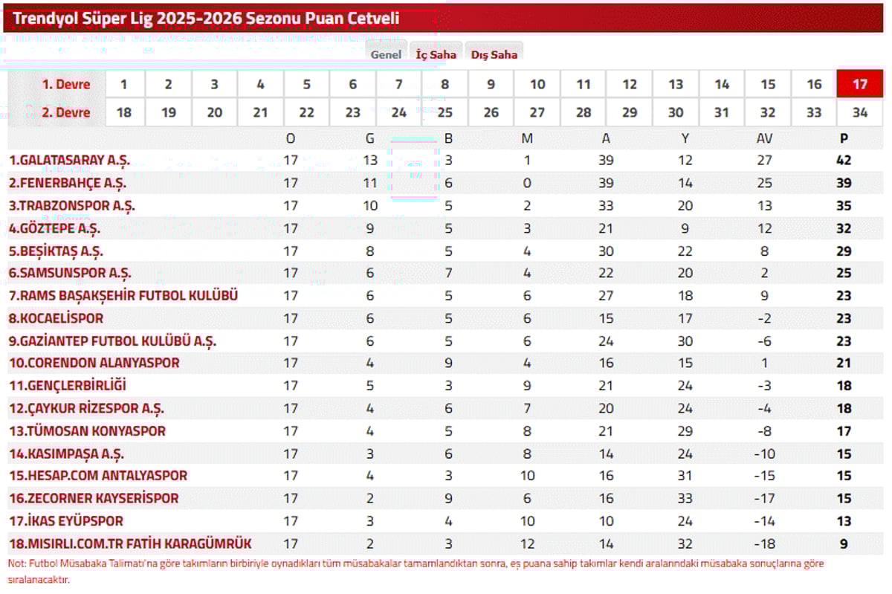Pick week 18 in 2. Devre
The image size is (892, 594).
click(x=123, y=113)
